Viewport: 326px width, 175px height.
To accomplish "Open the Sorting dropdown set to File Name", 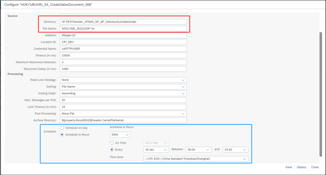I will coord(123,87).
